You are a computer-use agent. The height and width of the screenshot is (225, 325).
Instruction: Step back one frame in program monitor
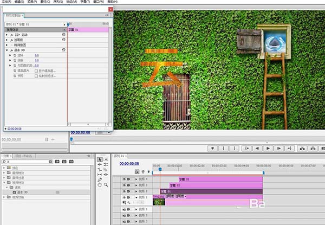click(x=257, y=148)
